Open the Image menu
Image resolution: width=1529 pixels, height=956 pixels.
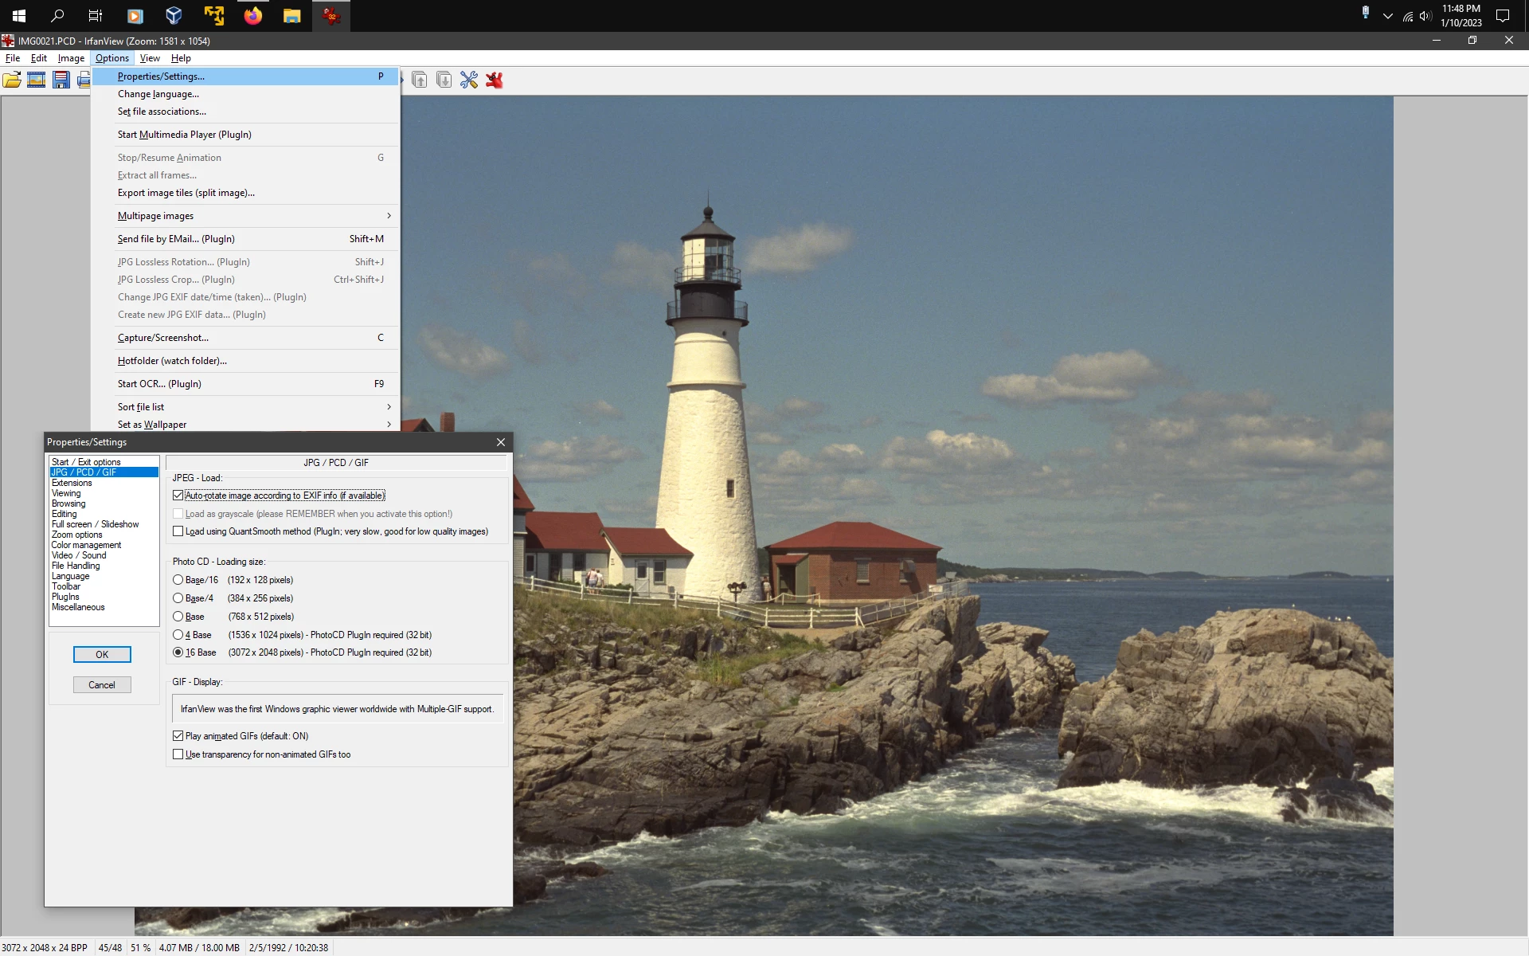click(71, 58)
